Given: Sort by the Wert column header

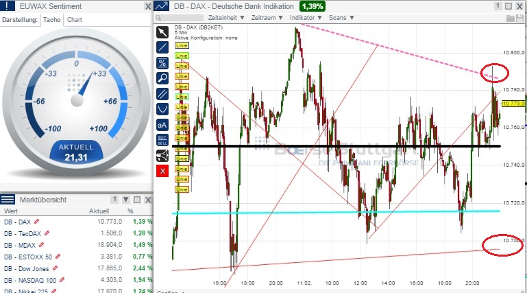Looking at the screenshot, I should pos(11,211).
